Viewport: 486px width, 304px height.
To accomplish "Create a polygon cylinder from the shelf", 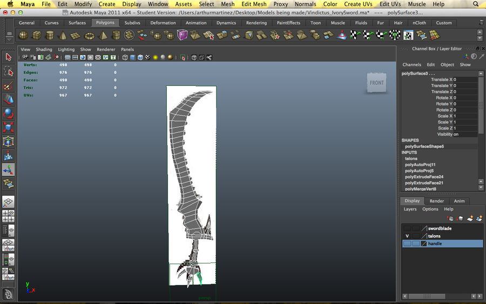I will point(50,35).
